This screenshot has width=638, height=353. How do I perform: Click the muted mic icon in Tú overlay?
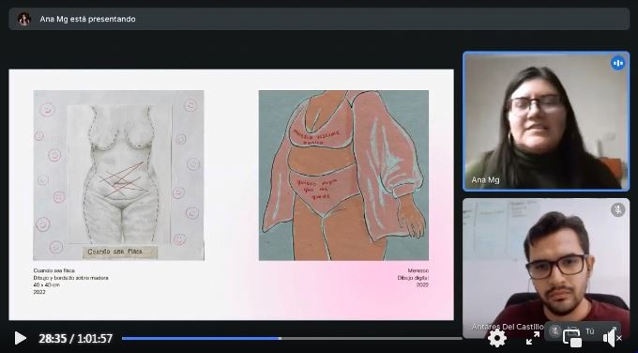coord(555,330)
